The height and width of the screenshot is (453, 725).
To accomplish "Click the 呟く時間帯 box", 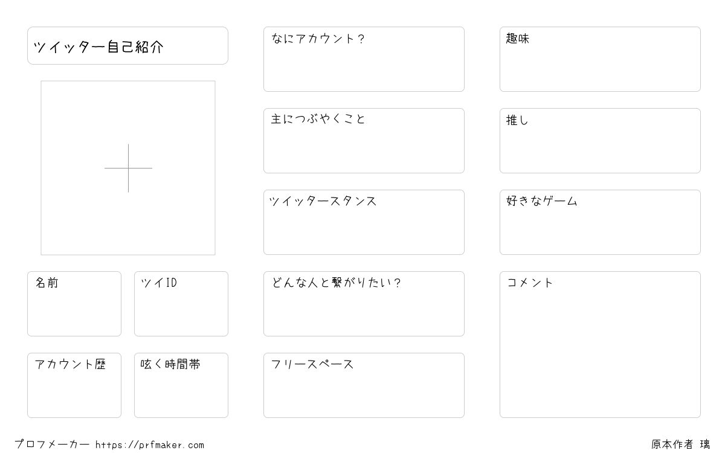I will coord(181,385).
